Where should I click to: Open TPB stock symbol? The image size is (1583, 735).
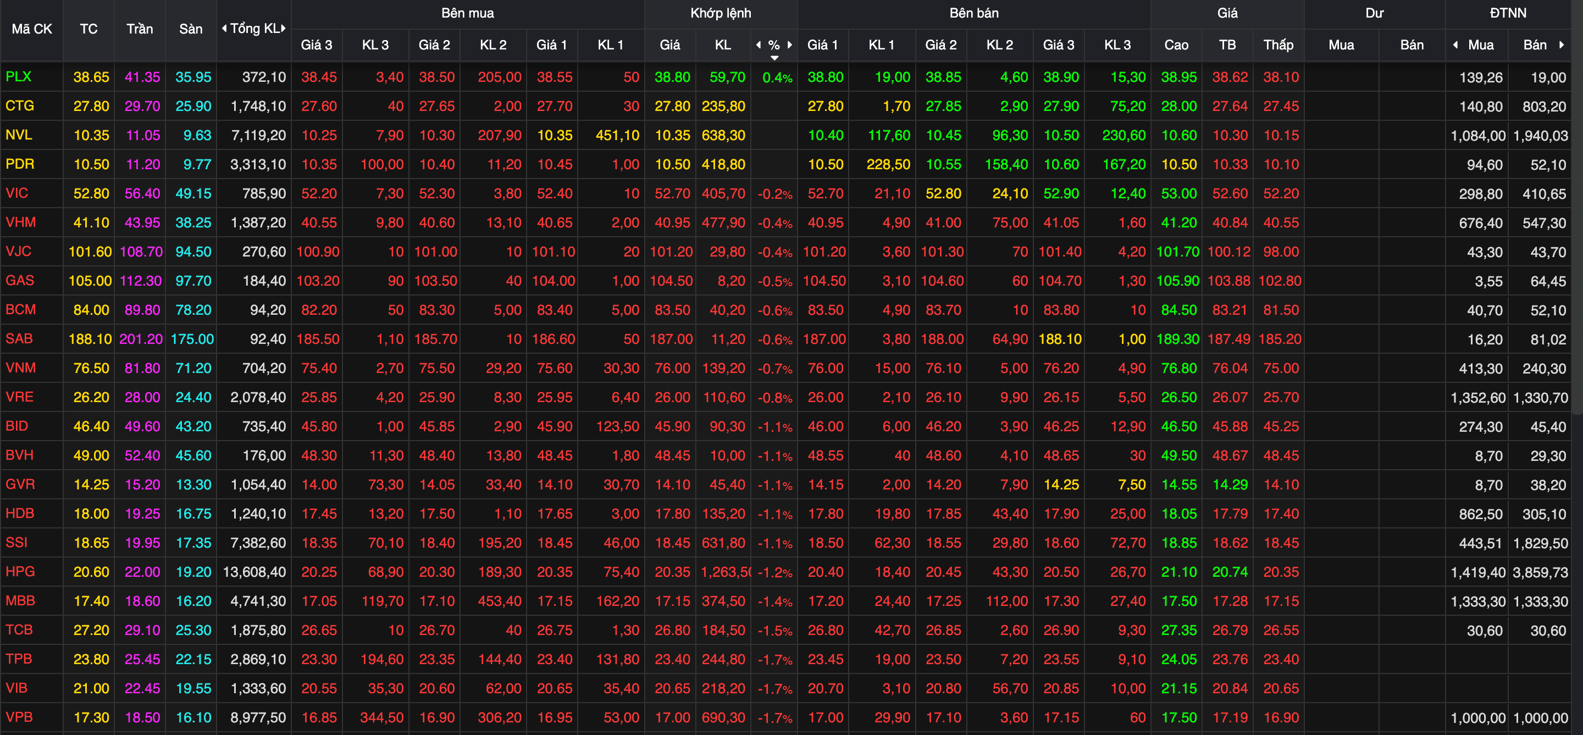(19, 658)
